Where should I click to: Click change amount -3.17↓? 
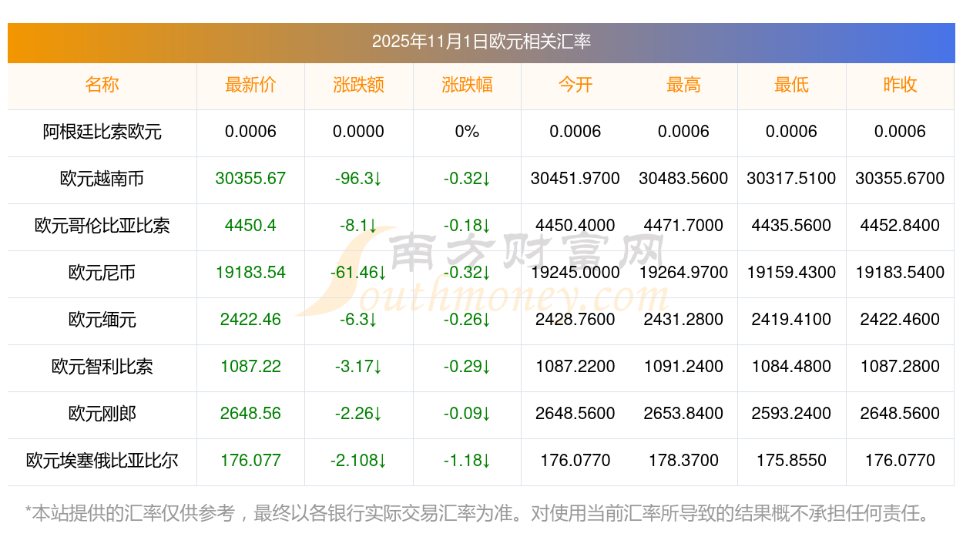pos(358,367)
